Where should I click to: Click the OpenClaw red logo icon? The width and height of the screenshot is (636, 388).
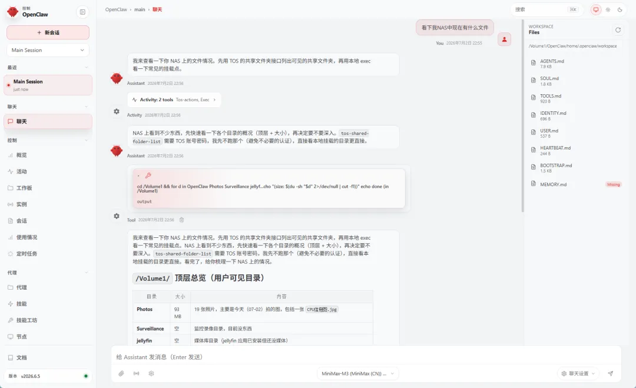tap(12, 12)
